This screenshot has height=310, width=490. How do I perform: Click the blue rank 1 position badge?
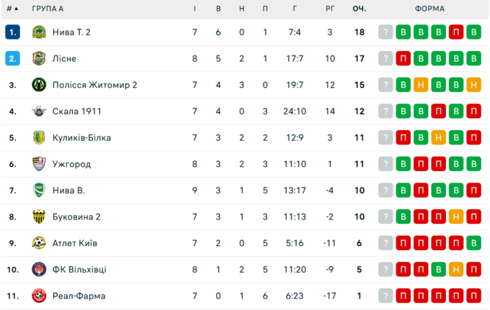point(12,32)
